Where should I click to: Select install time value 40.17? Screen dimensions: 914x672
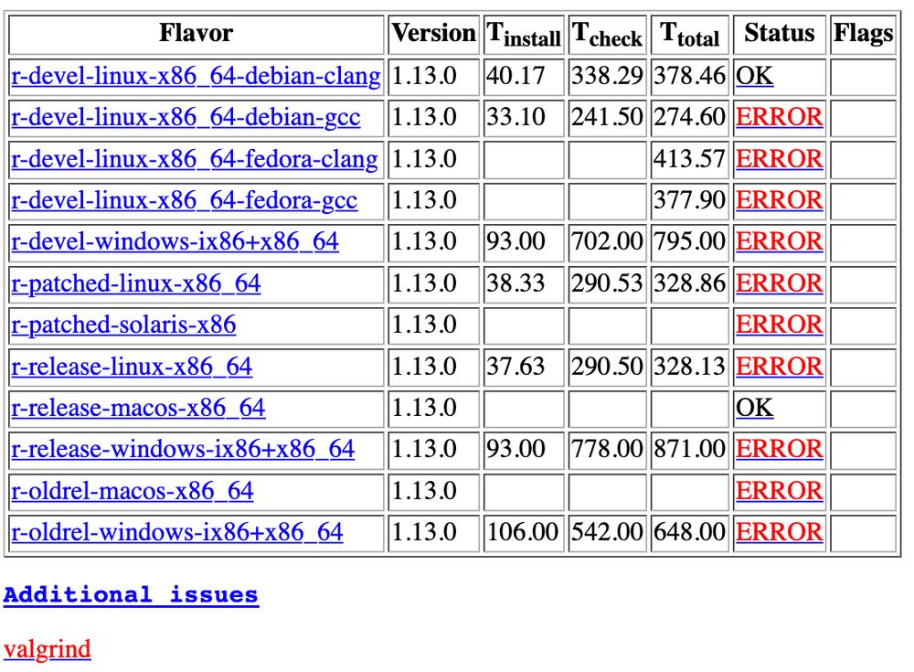(x=515, y=77)
